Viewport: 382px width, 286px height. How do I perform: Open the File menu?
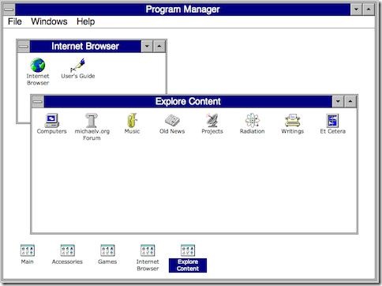click(15, 21)
